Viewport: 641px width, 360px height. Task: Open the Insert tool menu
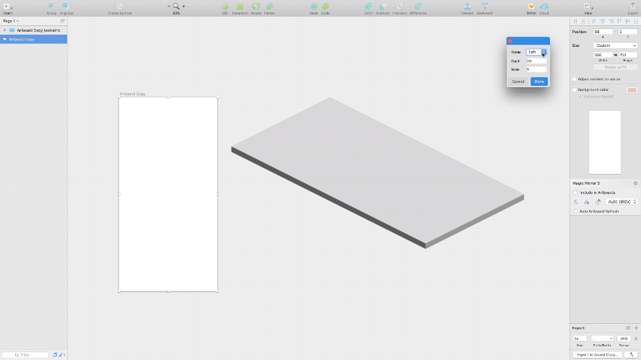point(7,6)
